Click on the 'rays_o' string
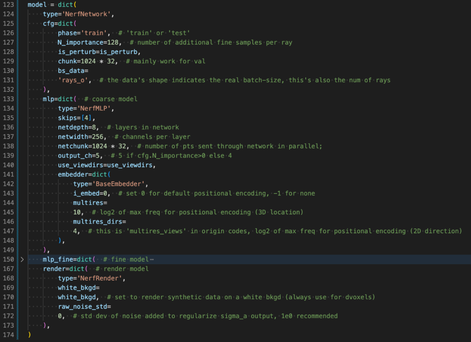471x342 pixels. 74,80
